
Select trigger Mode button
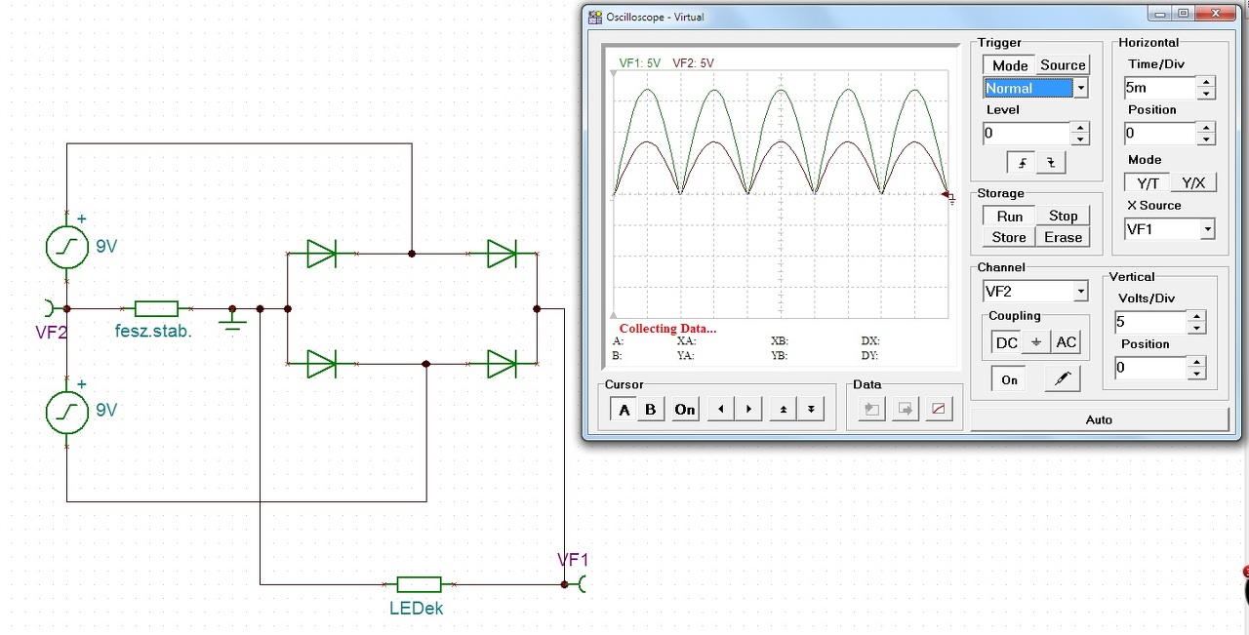1010,65
